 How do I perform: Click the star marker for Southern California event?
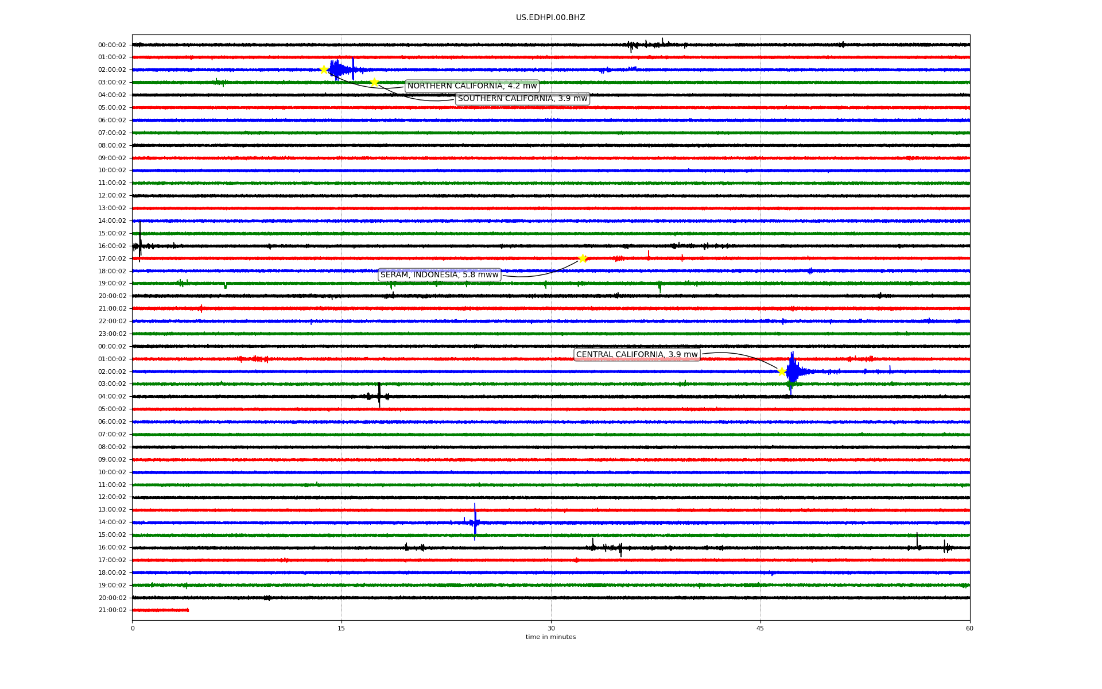[374, 82]
